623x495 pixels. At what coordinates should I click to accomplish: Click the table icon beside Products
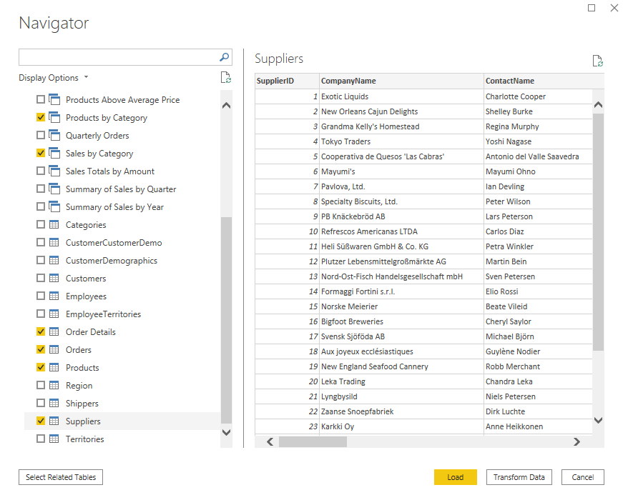pos(54,367)
